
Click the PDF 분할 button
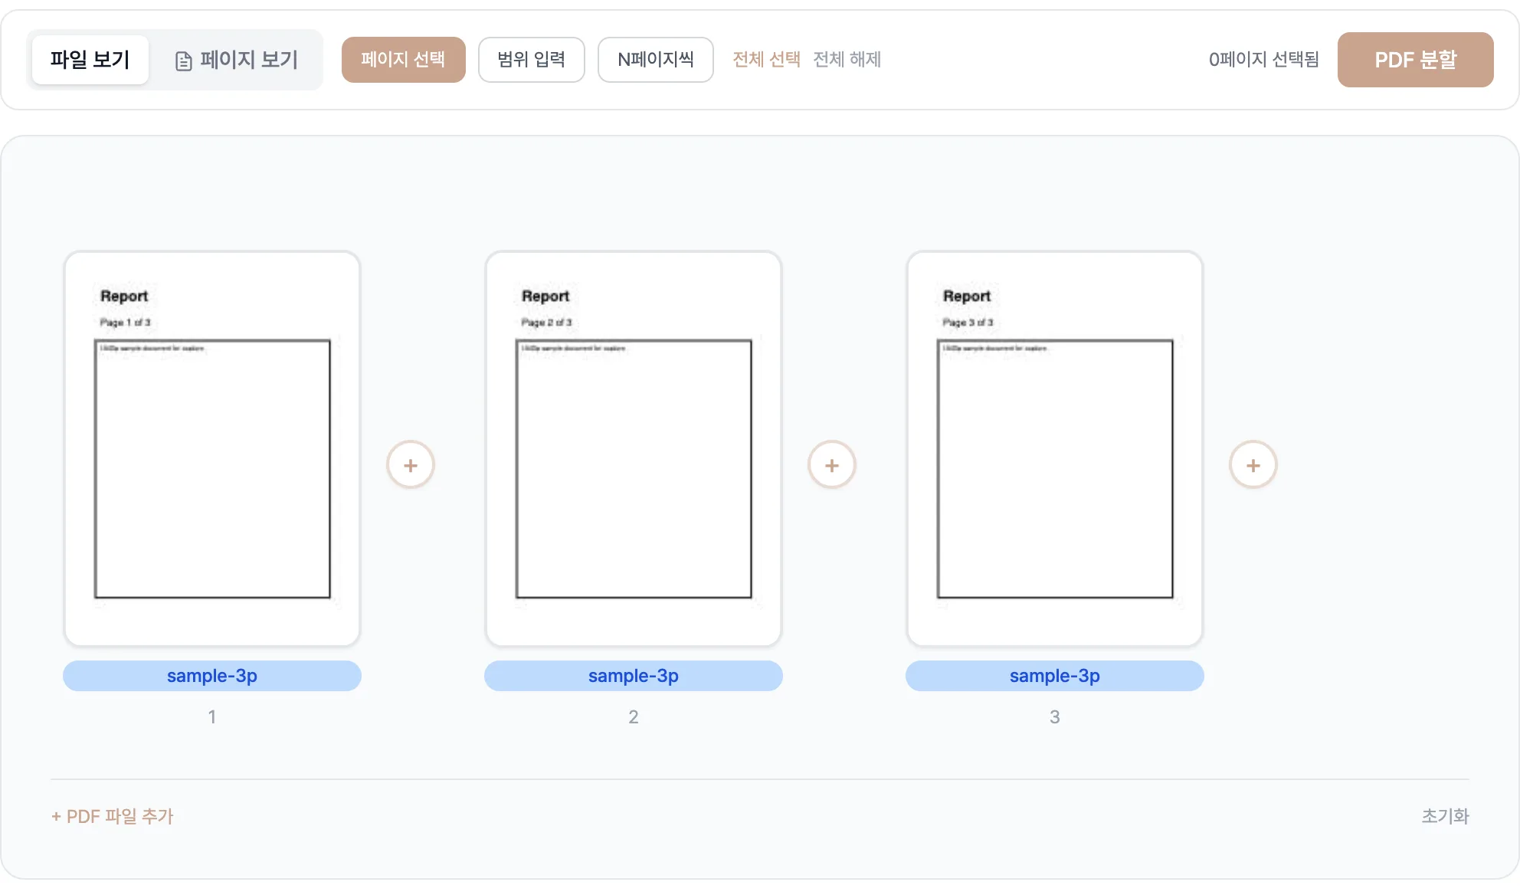pyautogui.click(x=1416, y=60)
